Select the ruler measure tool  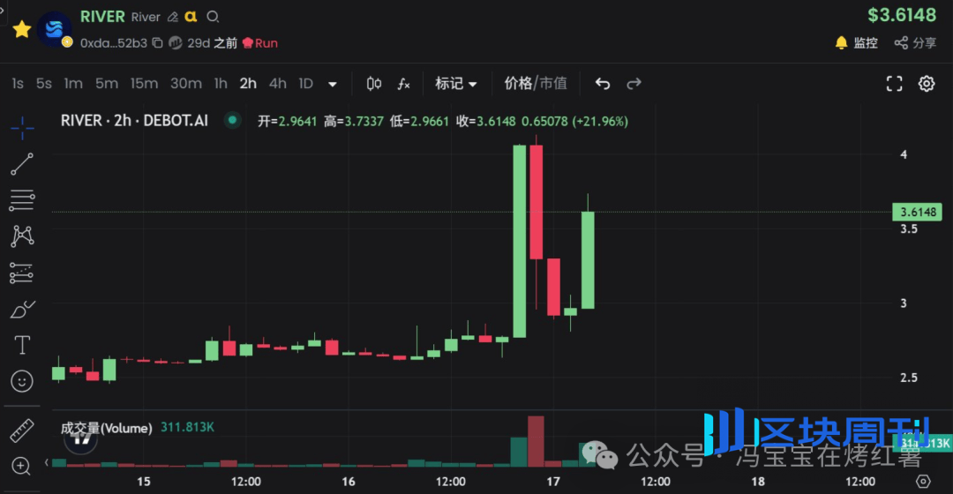(x=22, y=430)
